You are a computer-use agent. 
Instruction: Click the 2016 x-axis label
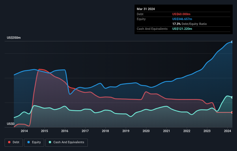point(65,131)
